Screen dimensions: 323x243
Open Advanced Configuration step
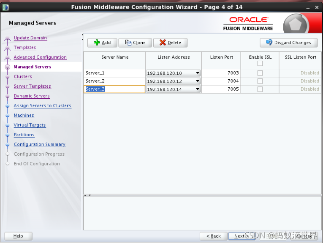40,57
